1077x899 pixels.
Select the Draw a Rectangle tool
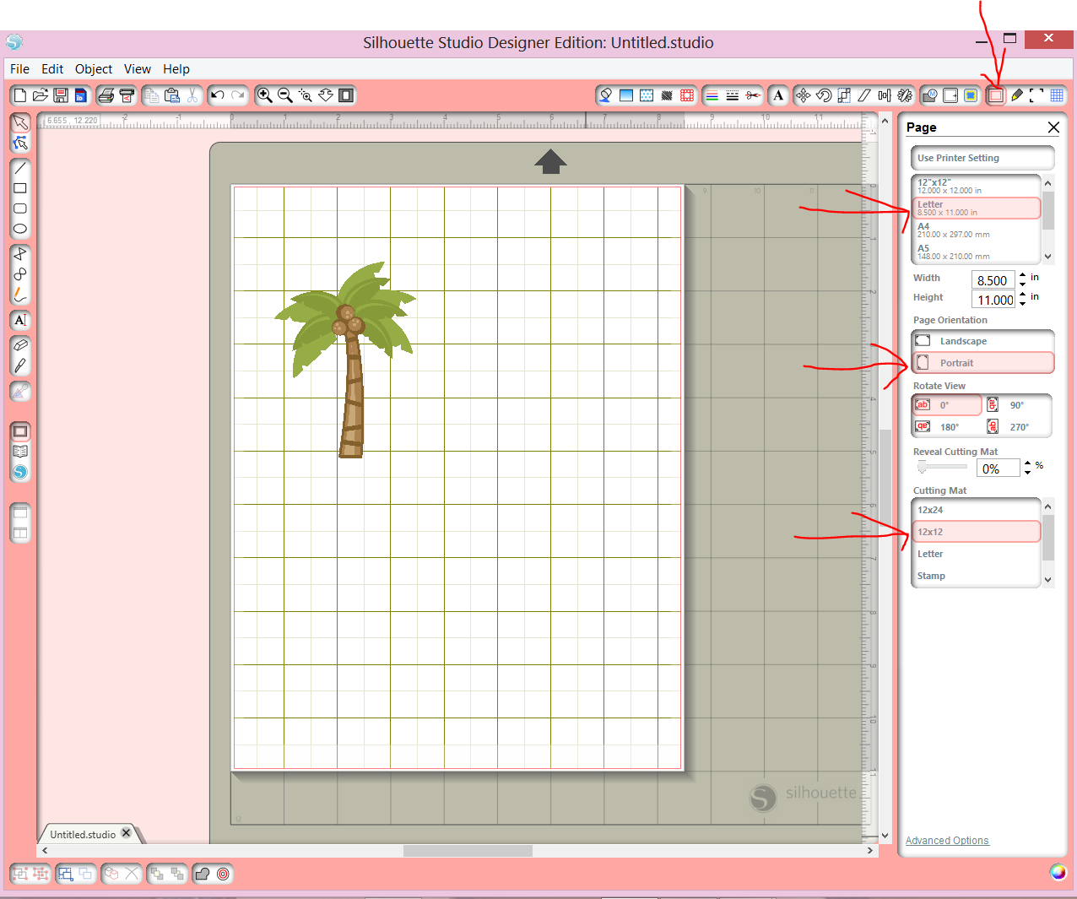tap(20, 188)
